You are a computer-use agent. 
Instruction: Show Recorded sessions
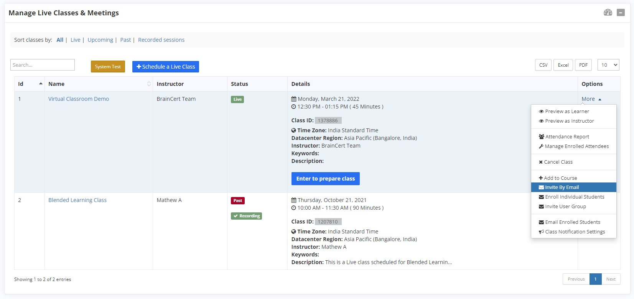tap(161, 40)
